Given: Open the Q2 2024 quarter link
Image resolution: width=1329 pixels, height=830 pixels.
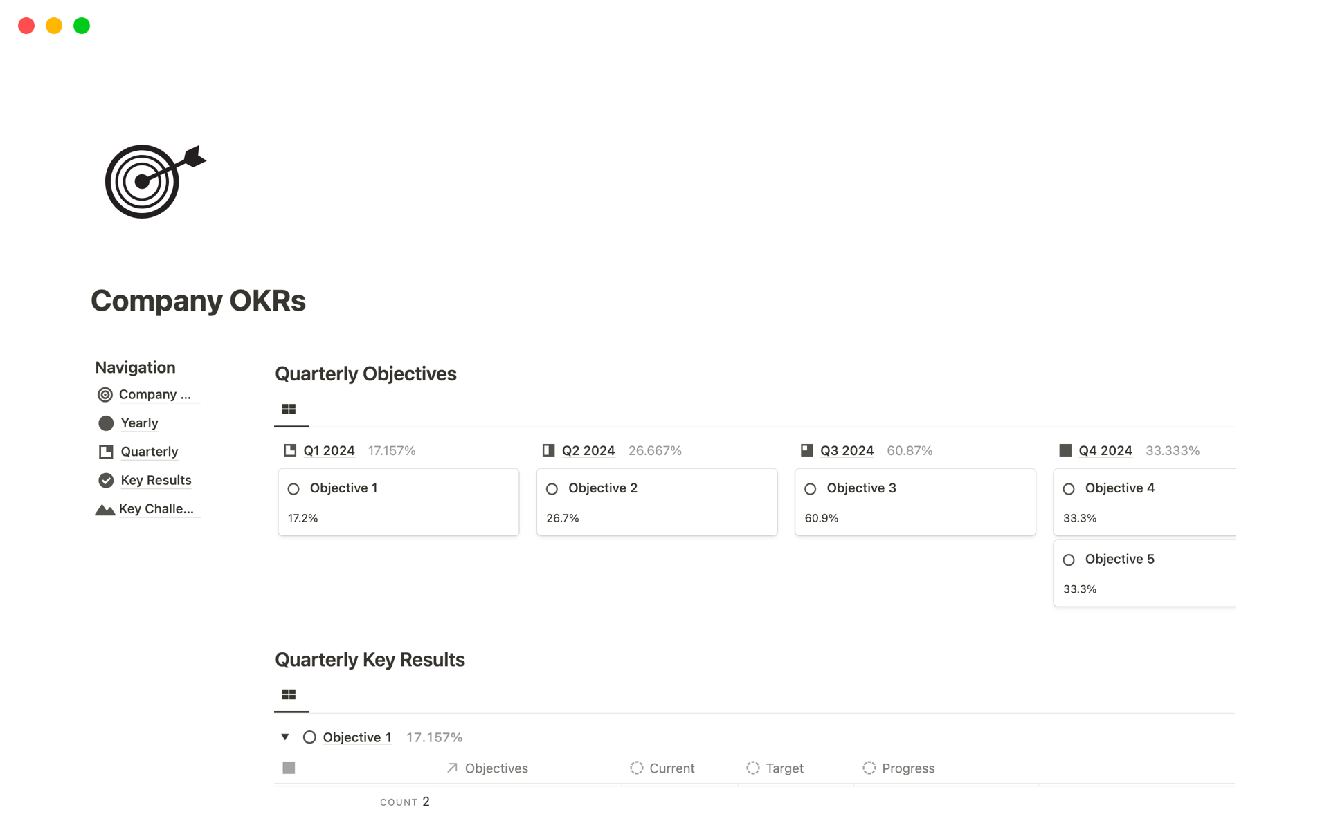Looking at the screenshot, I should (x=588, y=451).
